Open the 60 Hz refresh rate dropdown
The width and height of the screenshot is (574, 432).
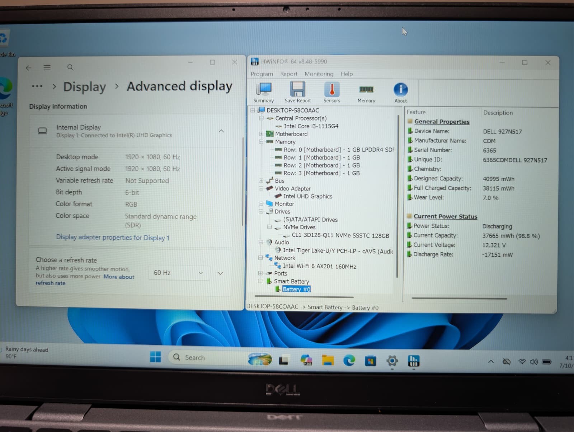(178, 273)
